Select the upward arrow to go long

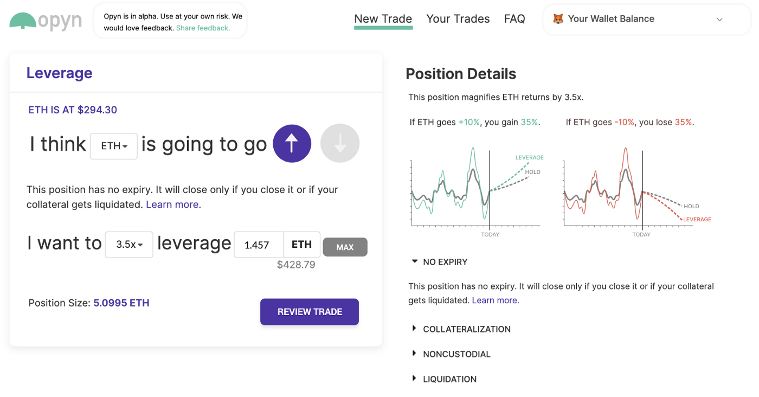coord(292,143)
